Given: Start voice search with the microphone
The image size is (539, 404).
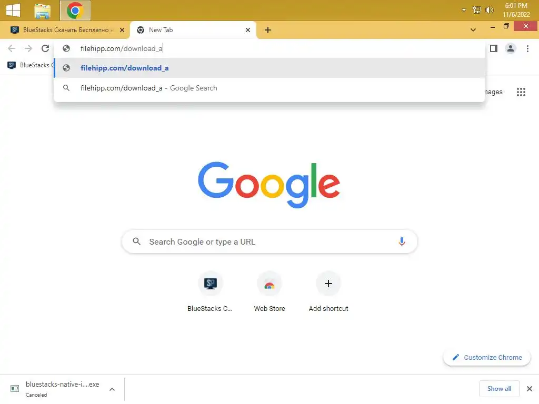Looking at the screenshot, I should (402, 241).
